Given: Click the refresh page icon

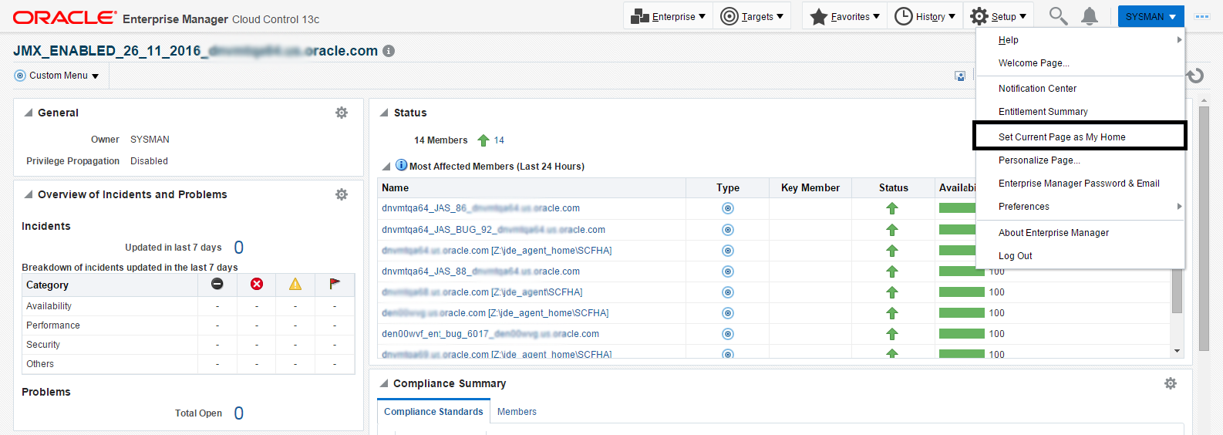Looking at the screenshot, I should (x=1195, y=76).
